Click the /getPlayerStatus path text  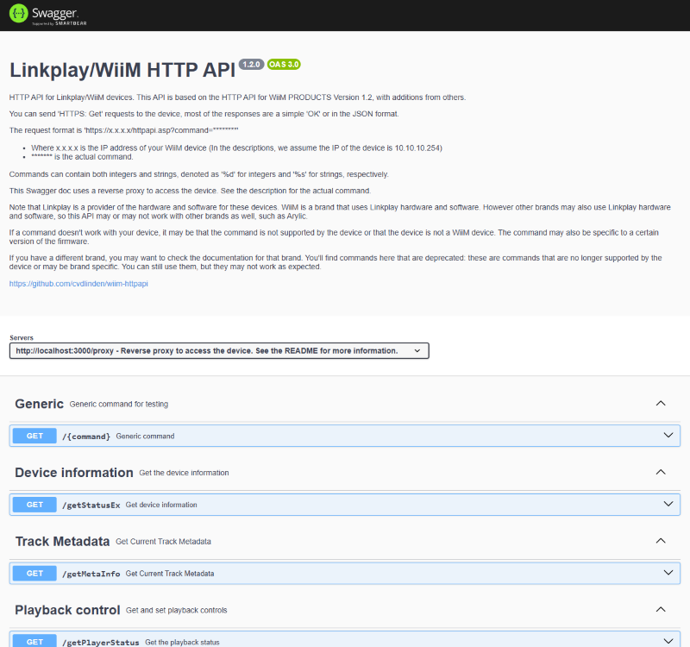click(x=101, y=642)
